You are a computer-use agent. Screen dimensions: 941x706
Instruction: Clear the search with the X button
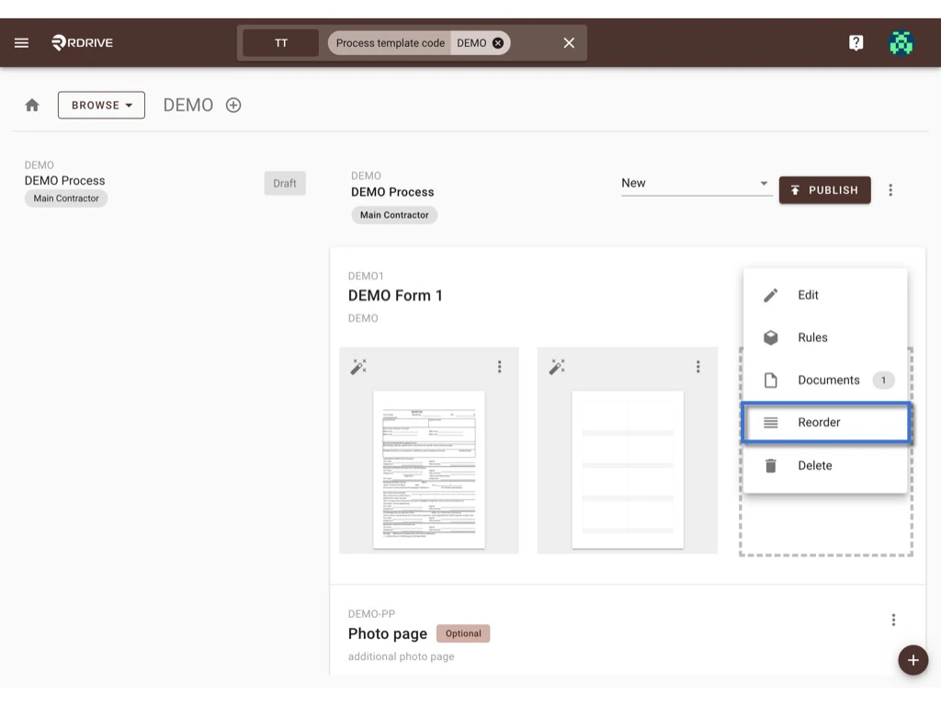click(x=568, y=42)
